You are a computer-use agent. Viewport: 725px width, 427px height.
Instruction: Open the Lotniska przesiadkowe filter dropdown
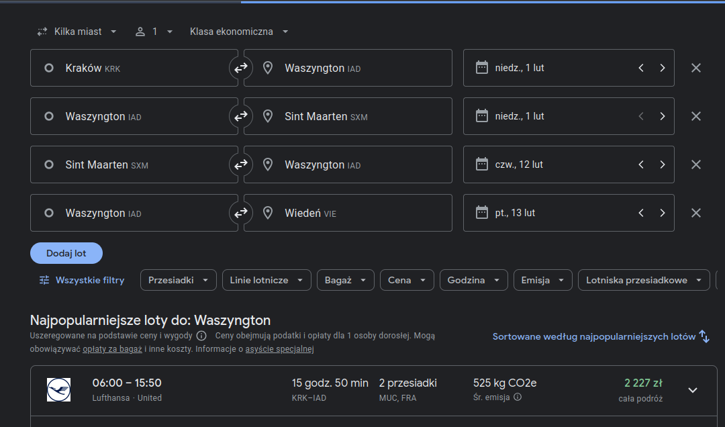coord(644,281)
